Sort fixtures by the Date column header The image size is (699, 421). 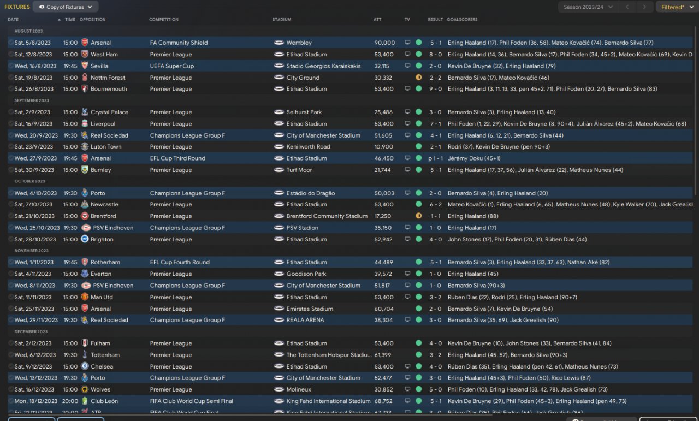click(13, 20)
